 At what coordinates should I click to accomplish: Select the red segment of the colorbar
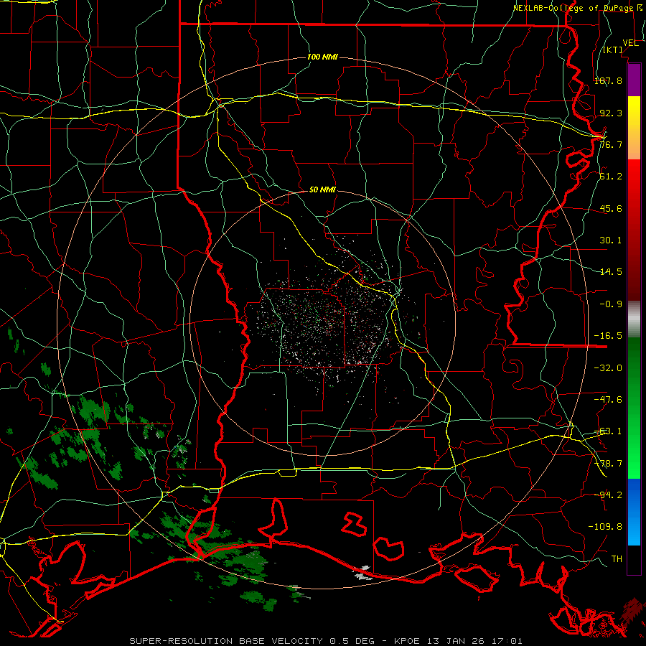[634, 230]
